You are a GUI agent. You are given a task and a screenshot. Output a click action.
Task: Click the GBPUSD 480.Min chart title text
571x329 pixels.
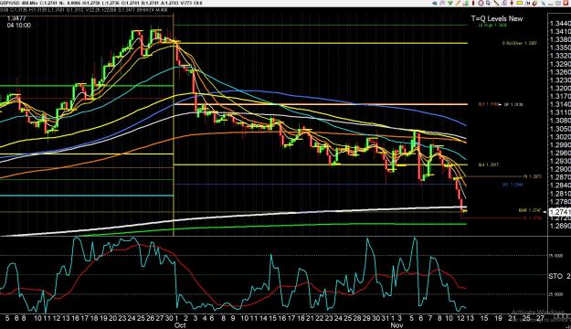point(18,3)
